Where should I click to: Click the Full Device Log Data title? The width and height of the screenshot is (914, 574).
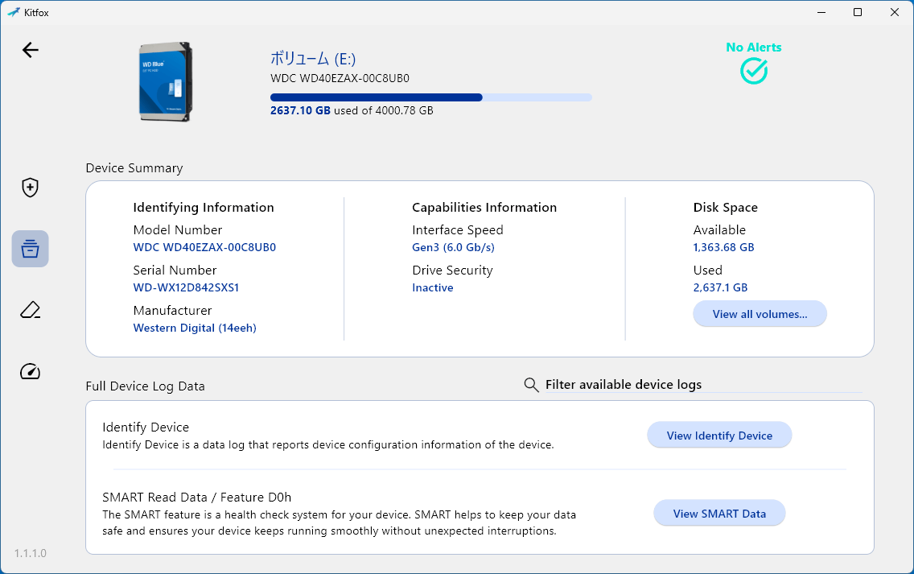click(145, 386)
